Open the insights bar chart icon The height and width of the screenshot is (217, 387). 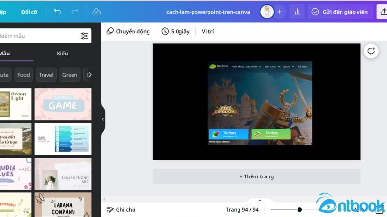(x=297, y=12)
